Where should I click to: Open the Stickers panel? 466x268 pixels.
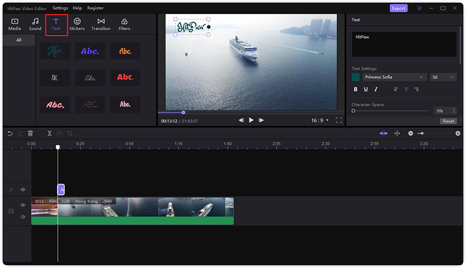pos(77,24)
